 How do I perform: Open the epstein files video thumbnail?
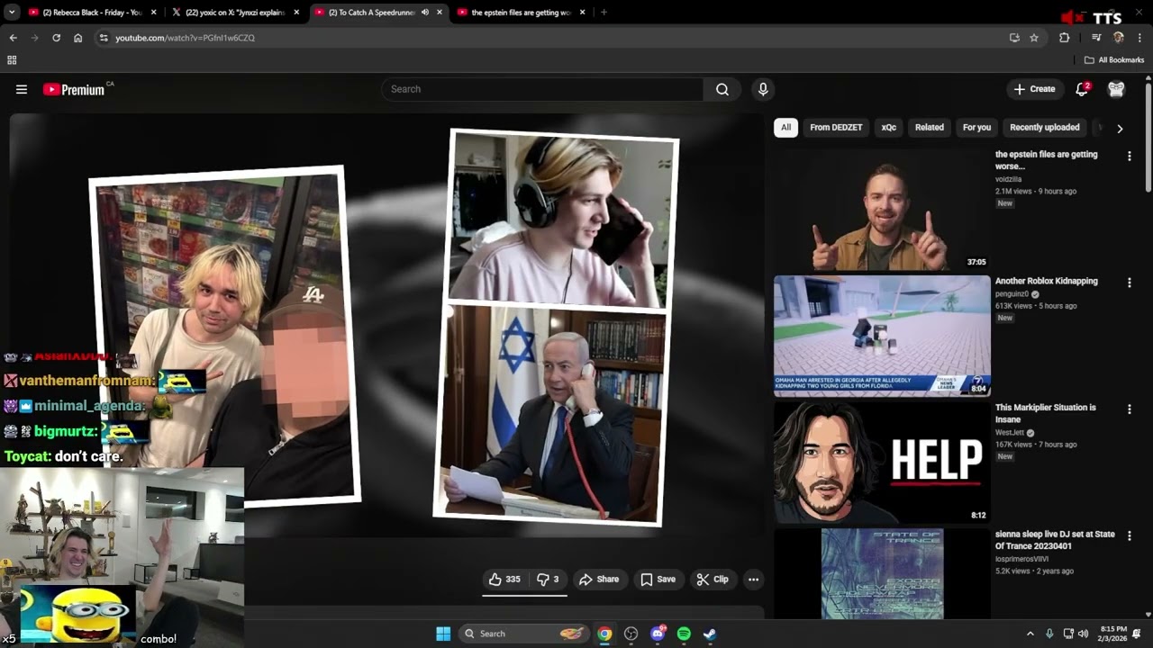click(882, 210)
